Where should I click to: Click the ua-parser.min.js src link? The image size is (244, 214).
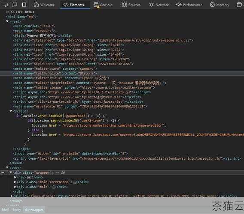point(58,102)
